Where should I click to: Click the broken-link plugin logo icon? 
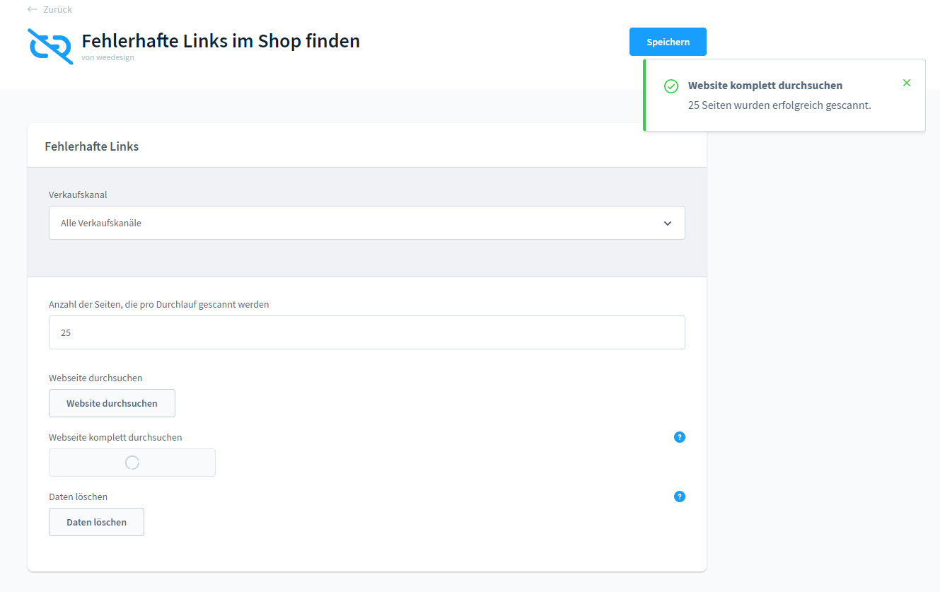pos(50,47)
